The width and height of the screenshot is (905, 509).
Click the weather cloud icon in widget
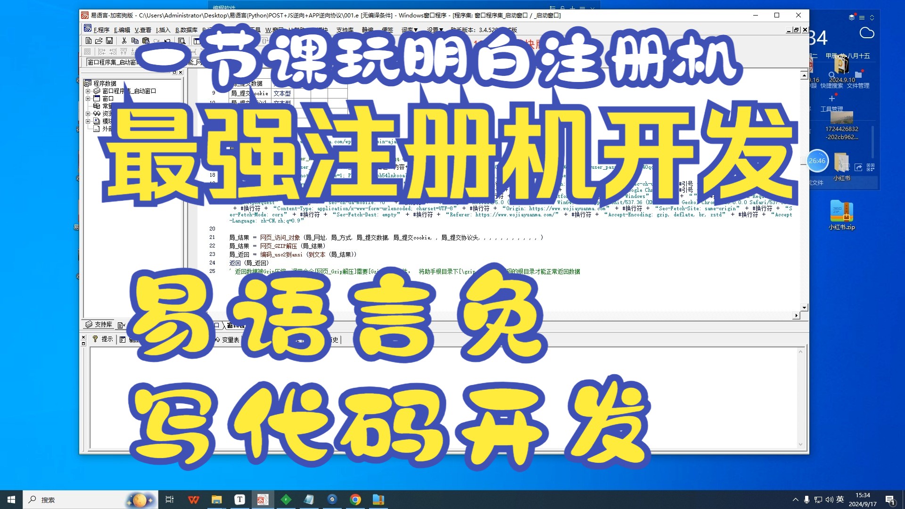click(x=867, y=33)
